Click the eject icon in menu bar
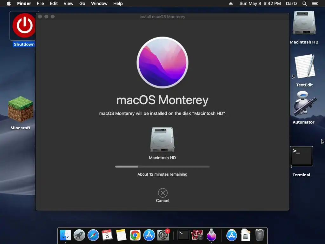This screenshot has width=325, height=244. click(x=231, y=3)
